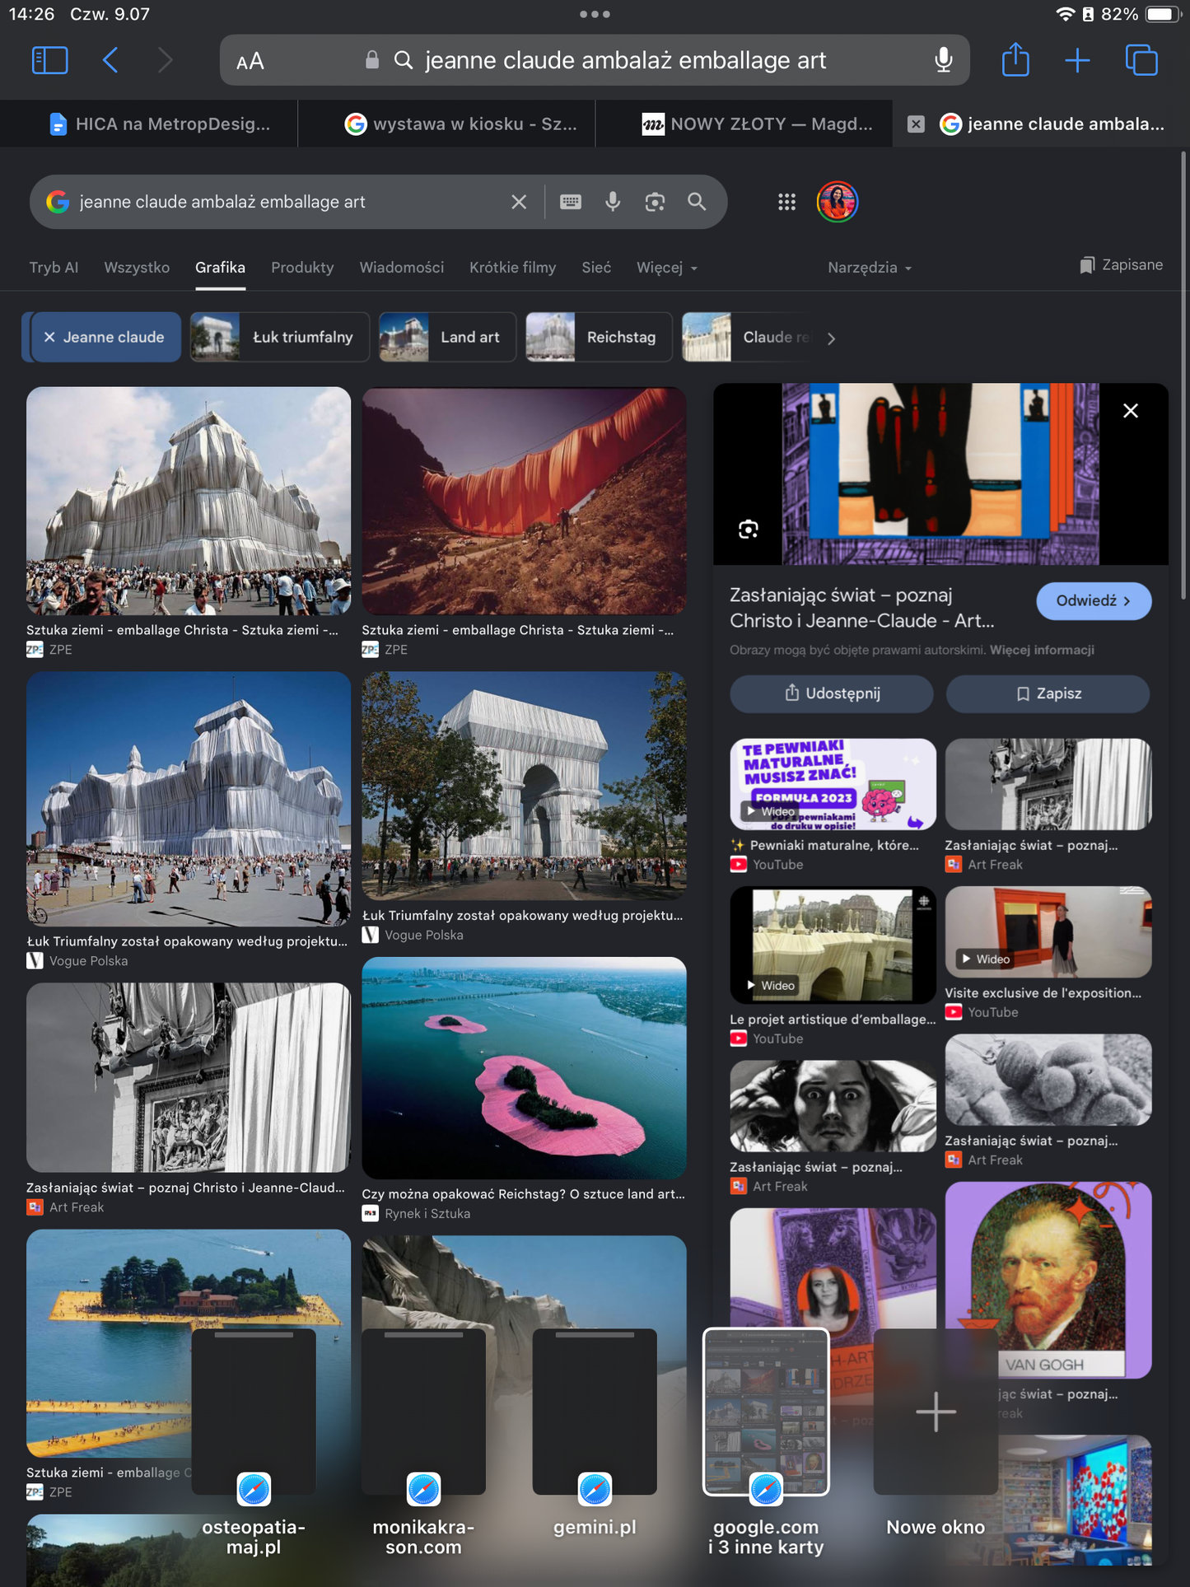
Task: Click the Odwiedź button
Action: coord(1093,601)
